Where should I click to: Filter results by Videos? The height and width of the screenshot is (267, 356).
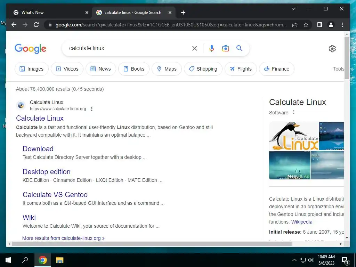pyautogui.click(x=67, y=69)
